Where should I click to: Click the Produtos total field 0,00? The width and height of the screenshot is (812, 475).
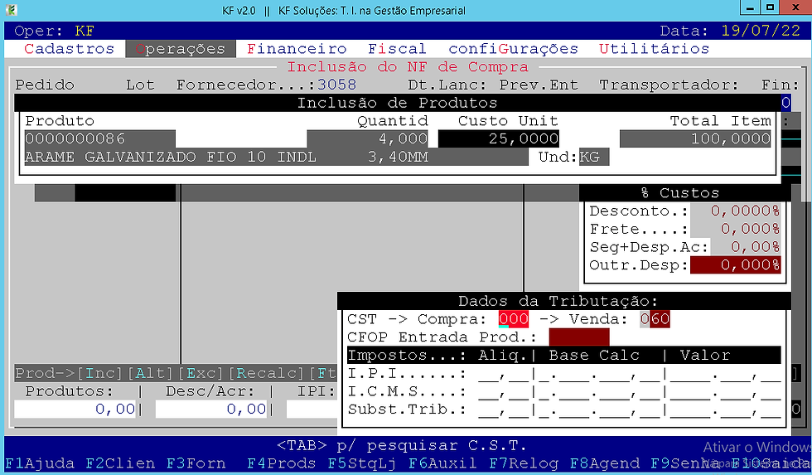click(x=75, y=410)
